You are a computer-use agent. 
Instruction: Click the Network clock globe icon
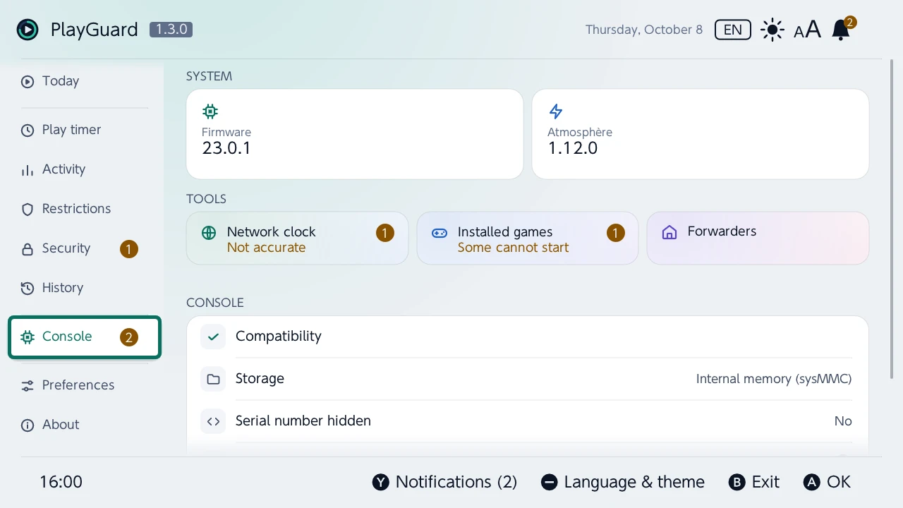[x=209, y=233]
